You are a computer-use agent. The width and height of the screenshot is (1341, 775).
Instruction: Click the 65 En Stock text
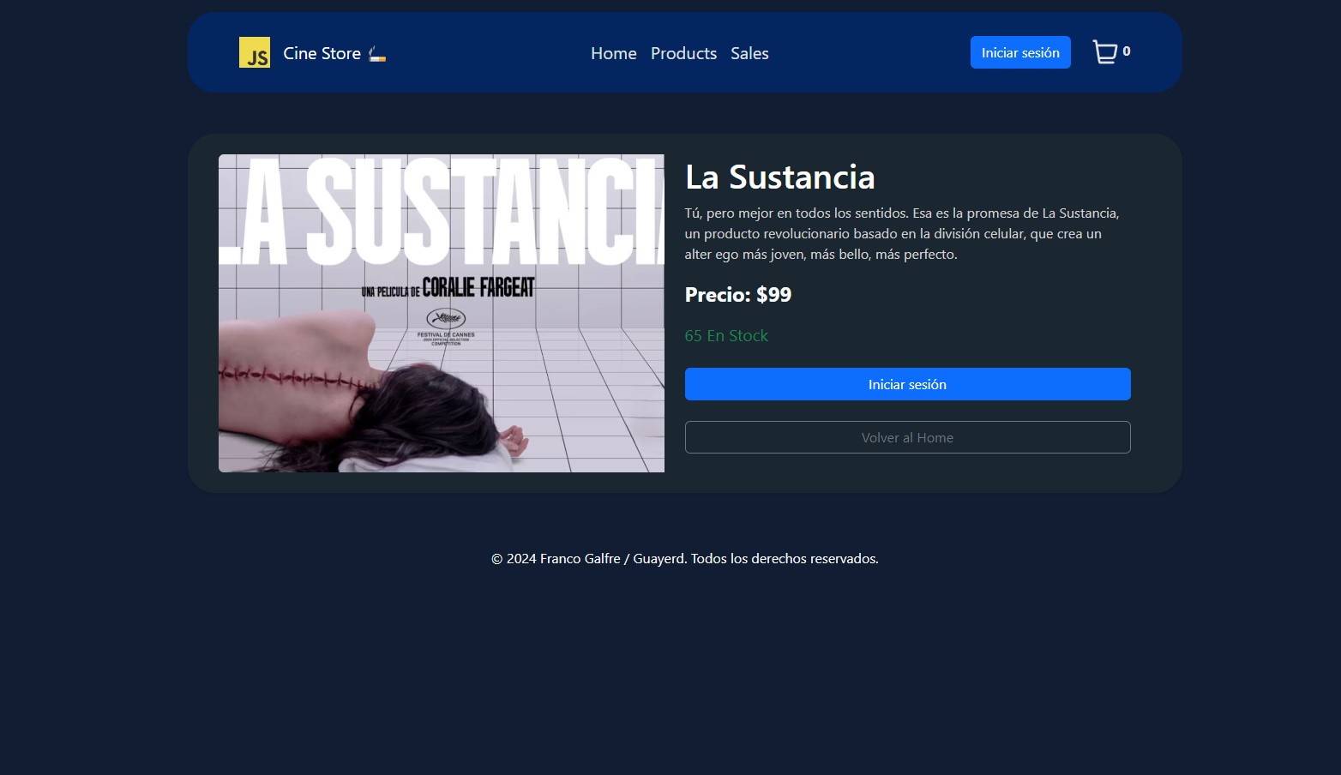[x=726, y=336]
